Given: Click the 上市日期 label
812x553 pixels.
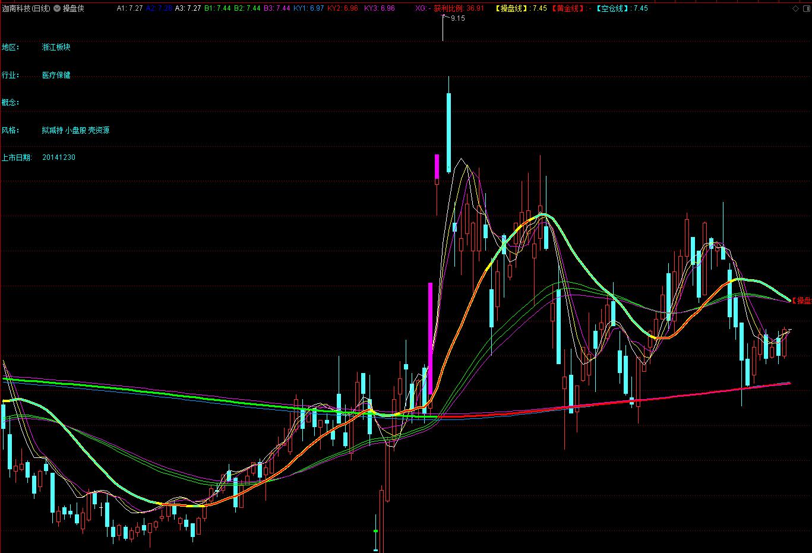Looking at the screenshot, I should (x=17, y=157).
